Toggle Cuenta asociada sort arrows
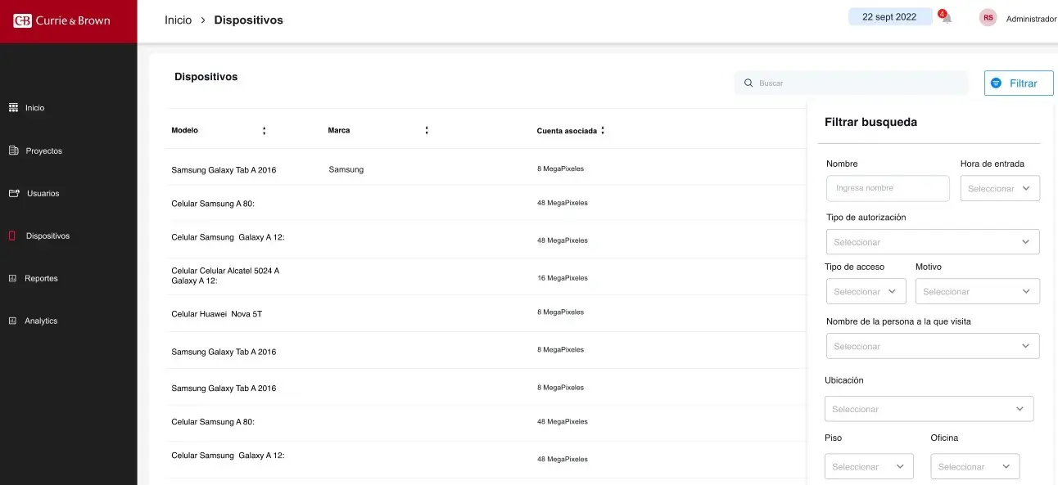This screenshot has width=1058, height=485. point(603,131)
